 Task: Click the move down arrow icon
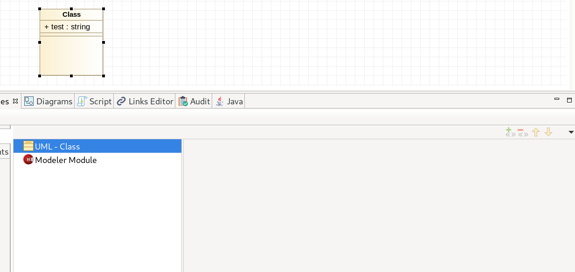[x=548, y=132]
